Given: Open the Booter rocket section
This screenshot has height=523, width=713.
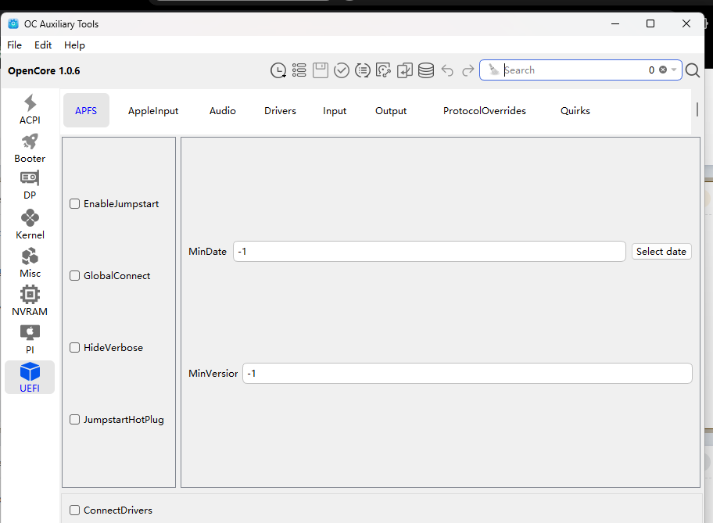Looking at the screenshot, I should click(x=30, y=148).
